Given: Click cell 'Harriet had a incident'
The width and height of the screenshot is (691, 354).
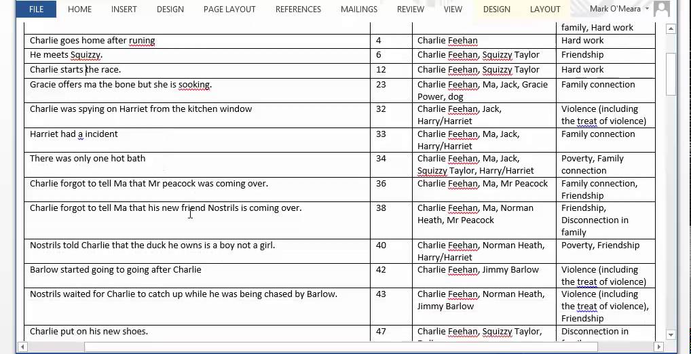Looking at the screenshot, I should pos(198,140).
